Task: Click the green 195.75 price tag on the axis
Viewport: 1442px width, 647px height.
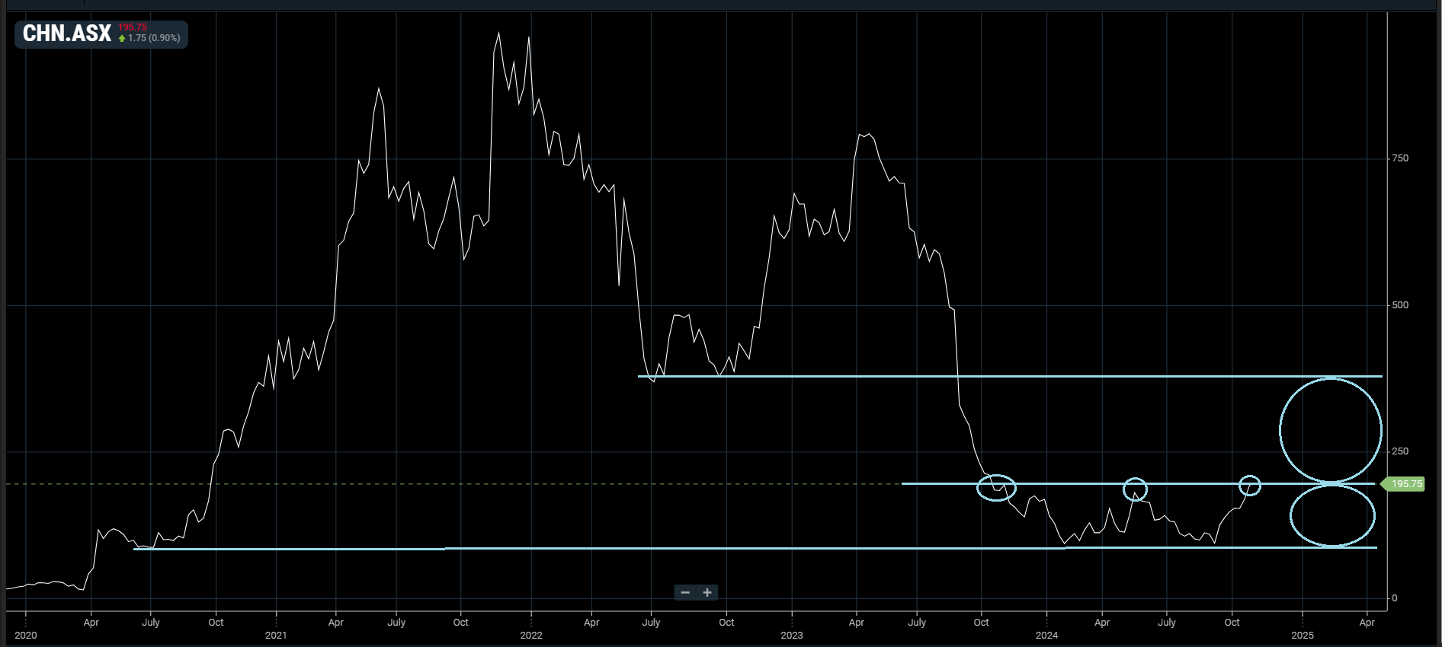Action: 1404,483
